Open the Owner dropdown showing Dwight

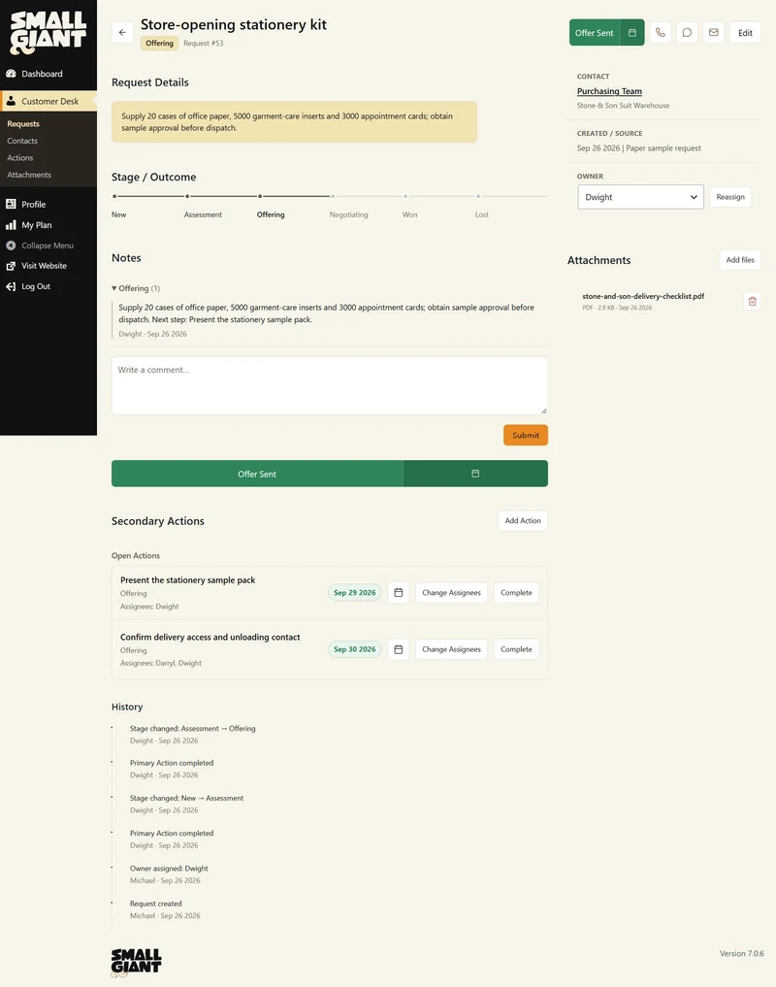[x=641, y=197]
